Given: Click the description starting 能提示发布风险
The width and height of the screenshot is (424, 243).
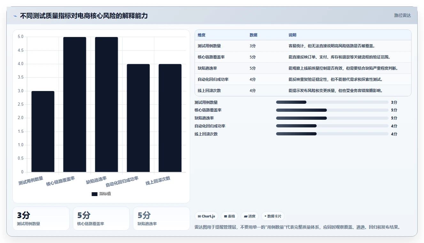Looking at the screenshot, I should point(335,91).
